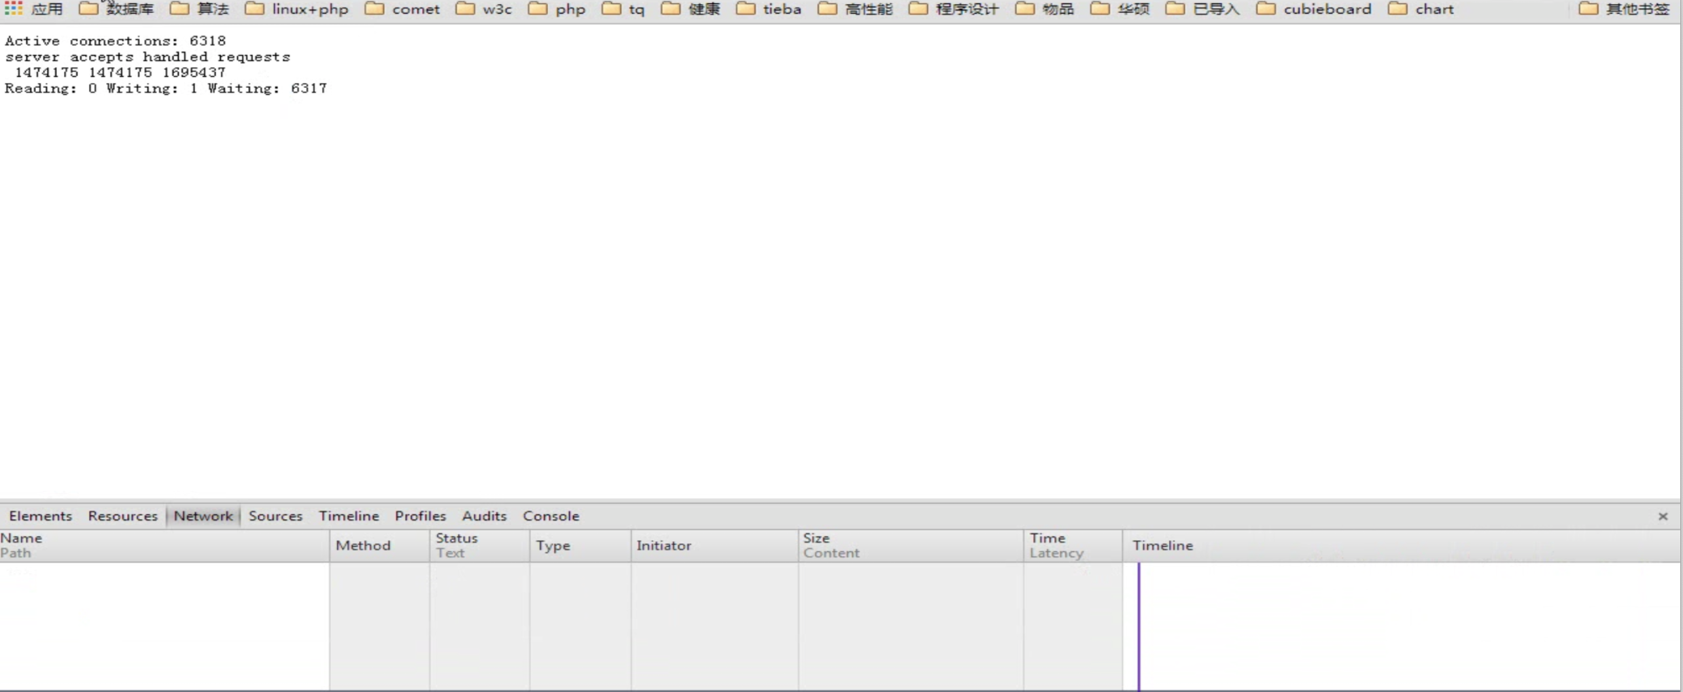This screenshot has height=692, width=1683.
Task: Open the 高性能 bookmark folder
Action: click(x=855, y=9)
